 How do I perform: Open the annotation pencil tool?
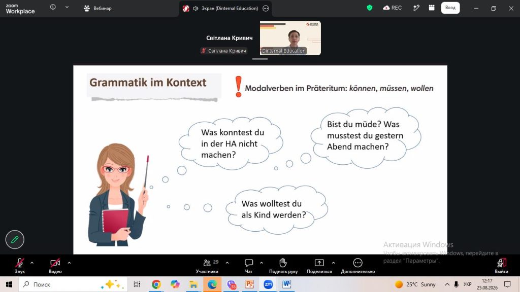pos(15,239)
